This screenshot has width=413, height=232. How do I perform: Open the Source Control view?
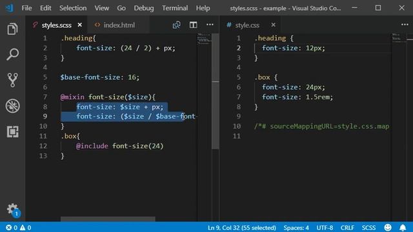[12, 80]
